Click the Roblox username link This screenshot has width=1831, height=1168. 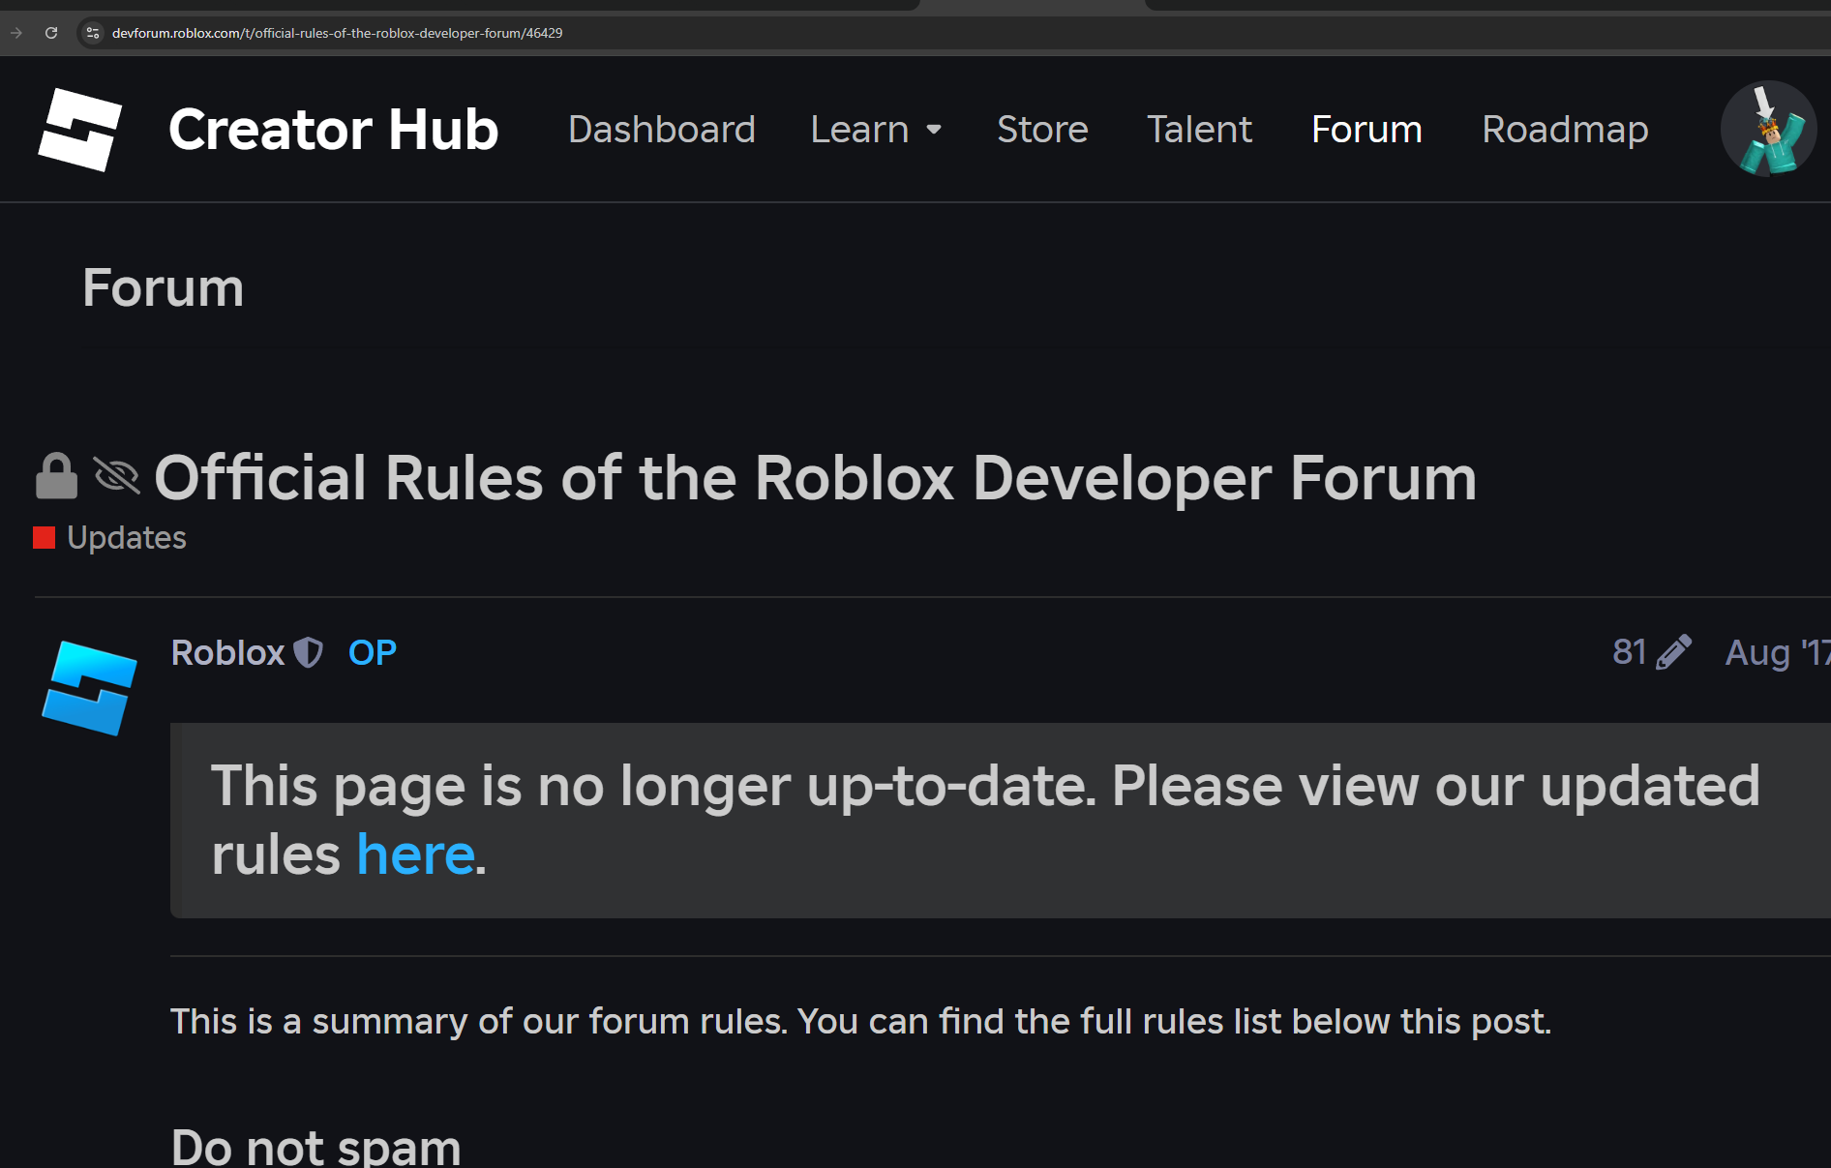coord(227,652)
